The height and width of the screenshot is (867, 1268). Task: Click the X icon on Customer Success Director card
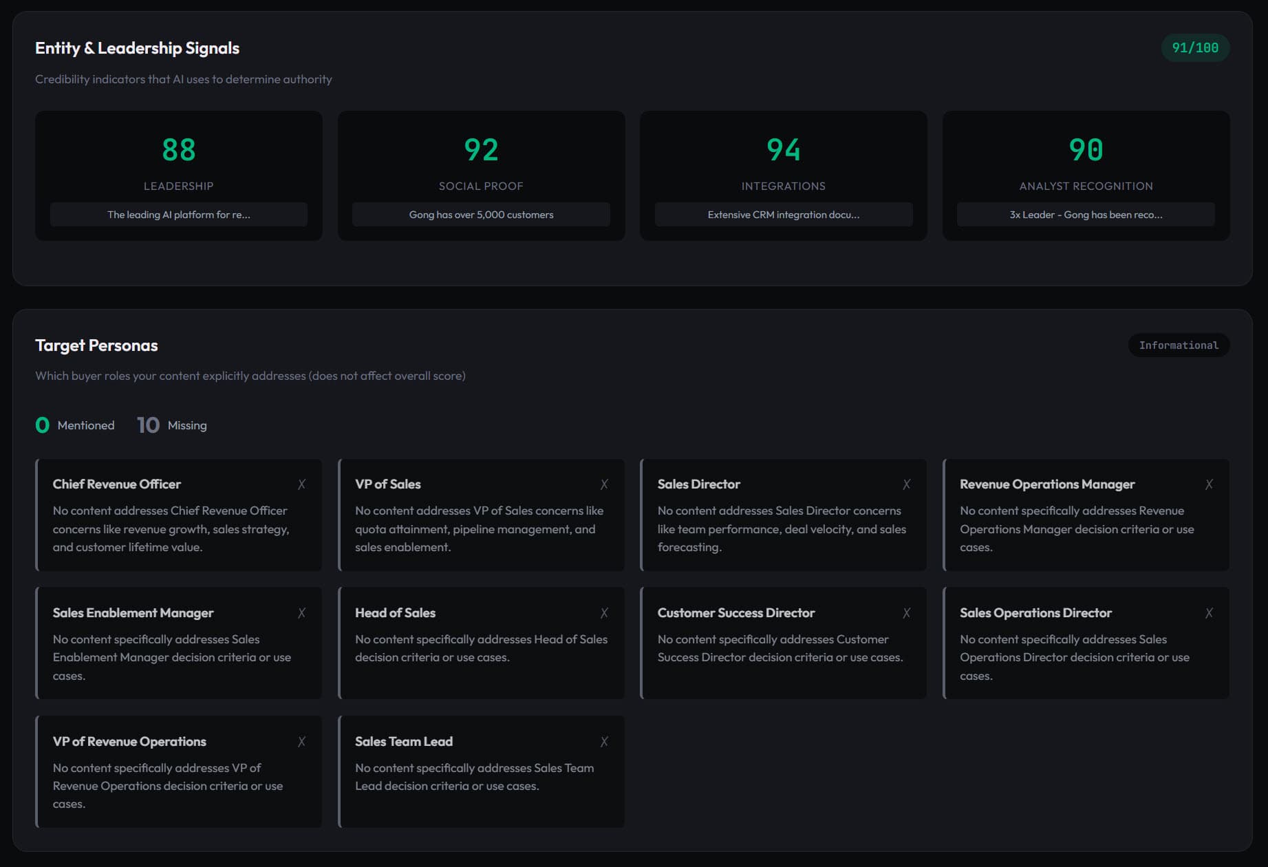click(906, 613)
